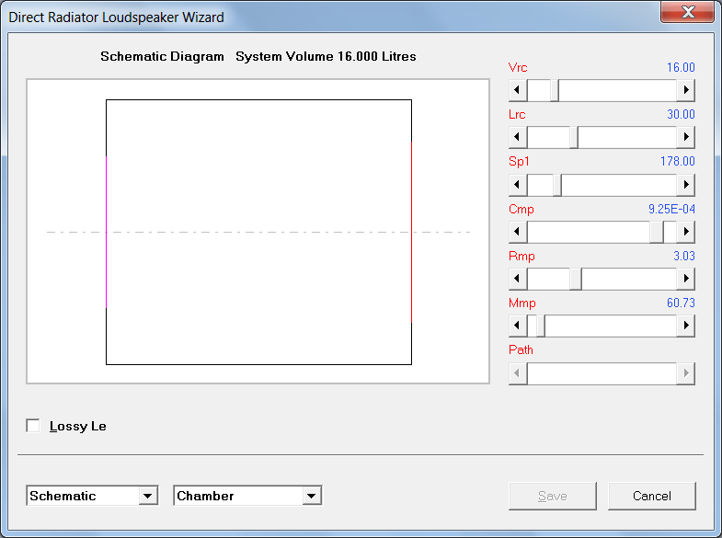Increase Cmp with the right arrow
The height and width of the screenshot is (538, 722).
tap(685, 232)
